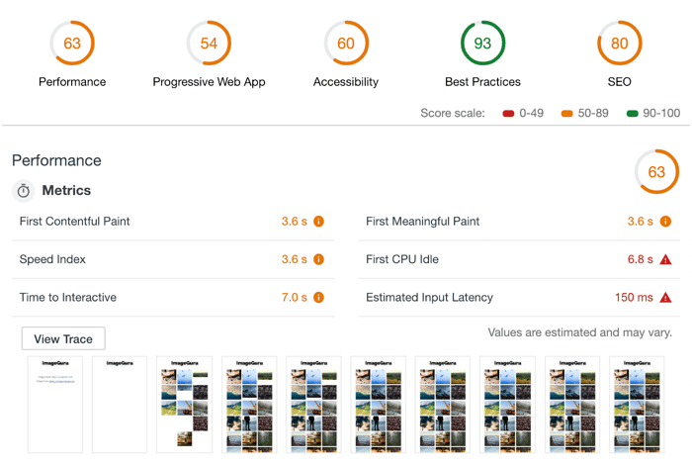Open the Best Practices gauge showing 93
Screen dimensions: 692x468
point(482,44)
